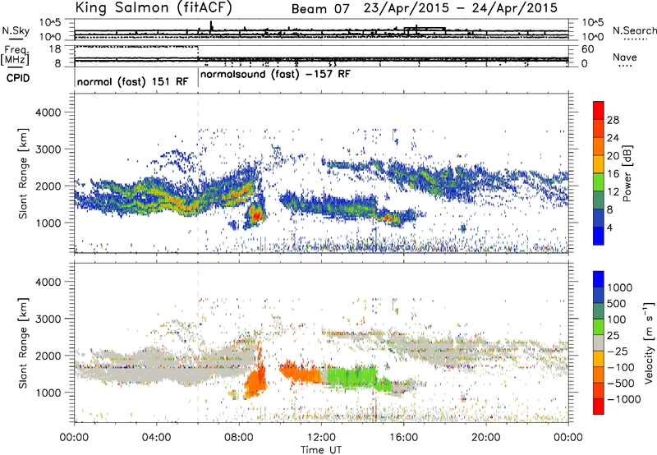Click the 'CPID' label
This screenshot has height=455, width=657.
point(18,78)
